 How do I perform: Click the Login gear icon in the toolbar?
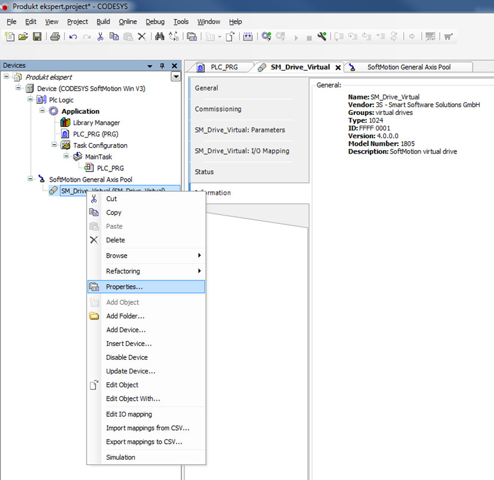(267, 36)
